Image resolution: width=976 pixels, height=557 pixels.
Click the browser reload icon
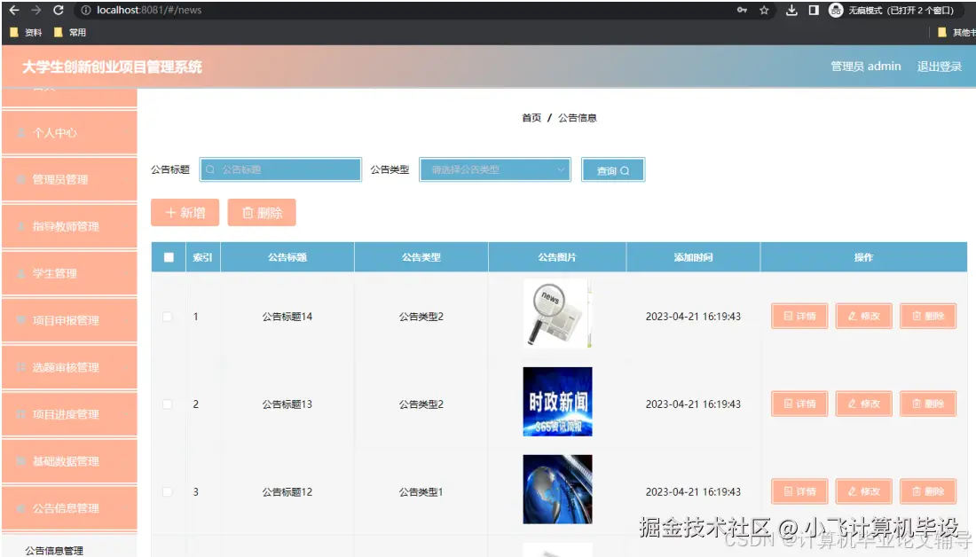click(56, 12)
